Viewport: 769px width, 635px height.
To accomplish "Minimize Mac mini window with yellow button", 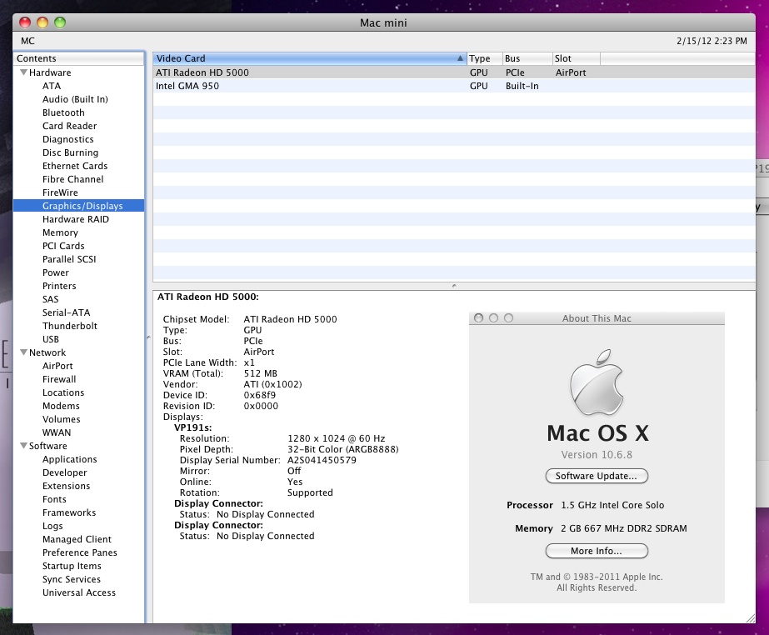I will coord(42,22).
